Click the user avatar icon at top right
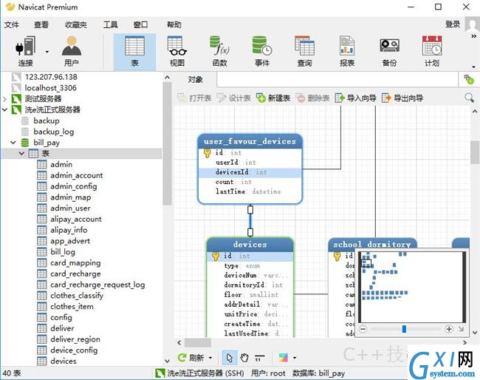Viewport: 480px width, 380px height. 472,24
